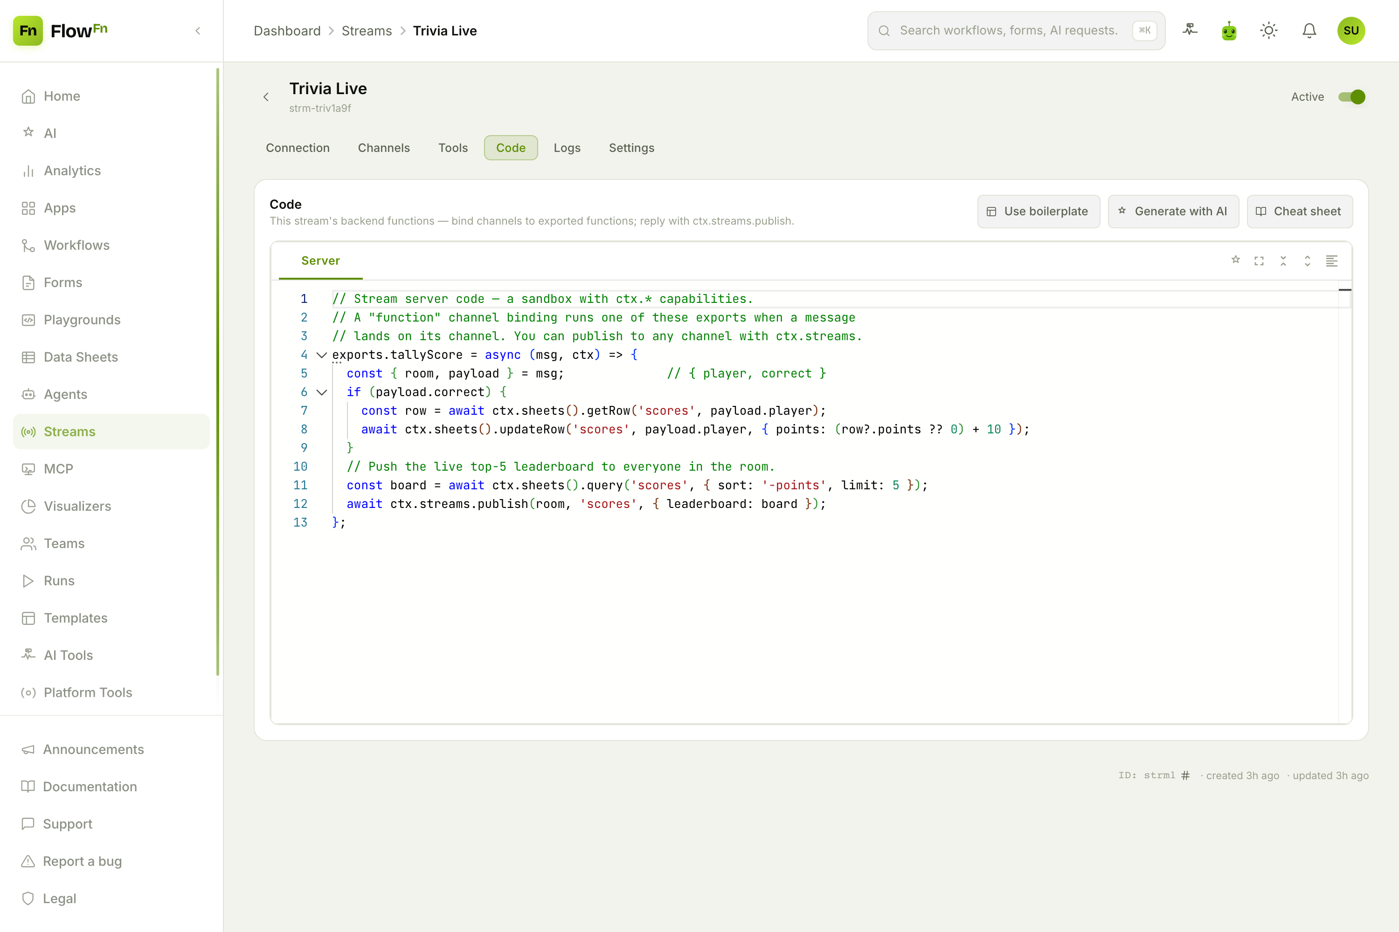
Task: Open Playgrounds
Action: point(111,320)
